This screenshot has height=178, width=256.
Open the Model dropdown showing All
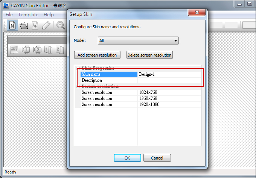tap(138, 41)
